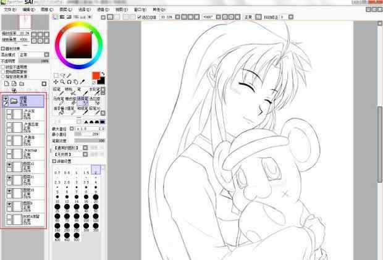Hide layer 图层9

click(9, 204)
